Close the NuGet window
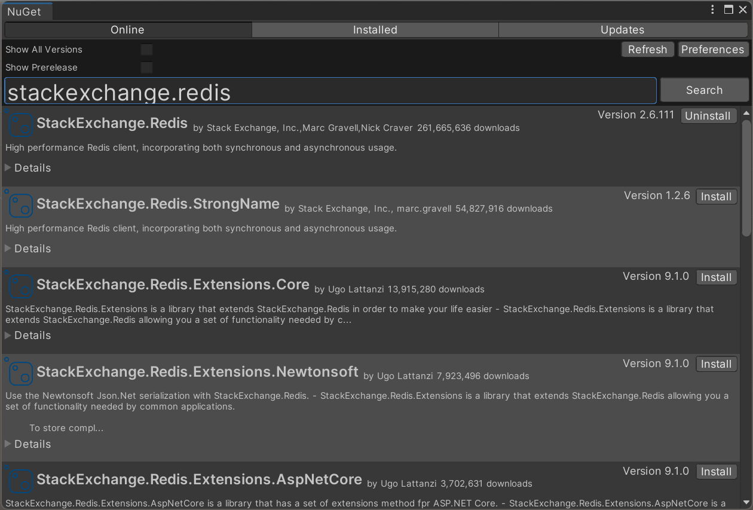Viewport: 753px width, 510px height. pos(743,10)
